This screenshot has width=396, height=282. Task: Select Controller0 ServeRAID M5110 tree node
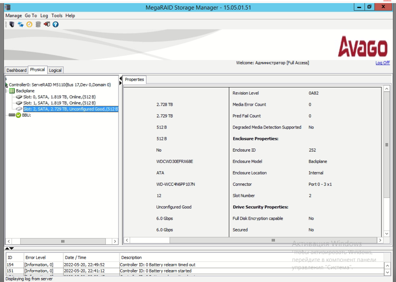[x=60, y=85]
